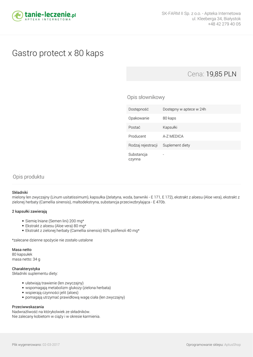Screen dimensions: 253x357
Task: Click the file generation date 02-03-2017
Action: [51, 345]
